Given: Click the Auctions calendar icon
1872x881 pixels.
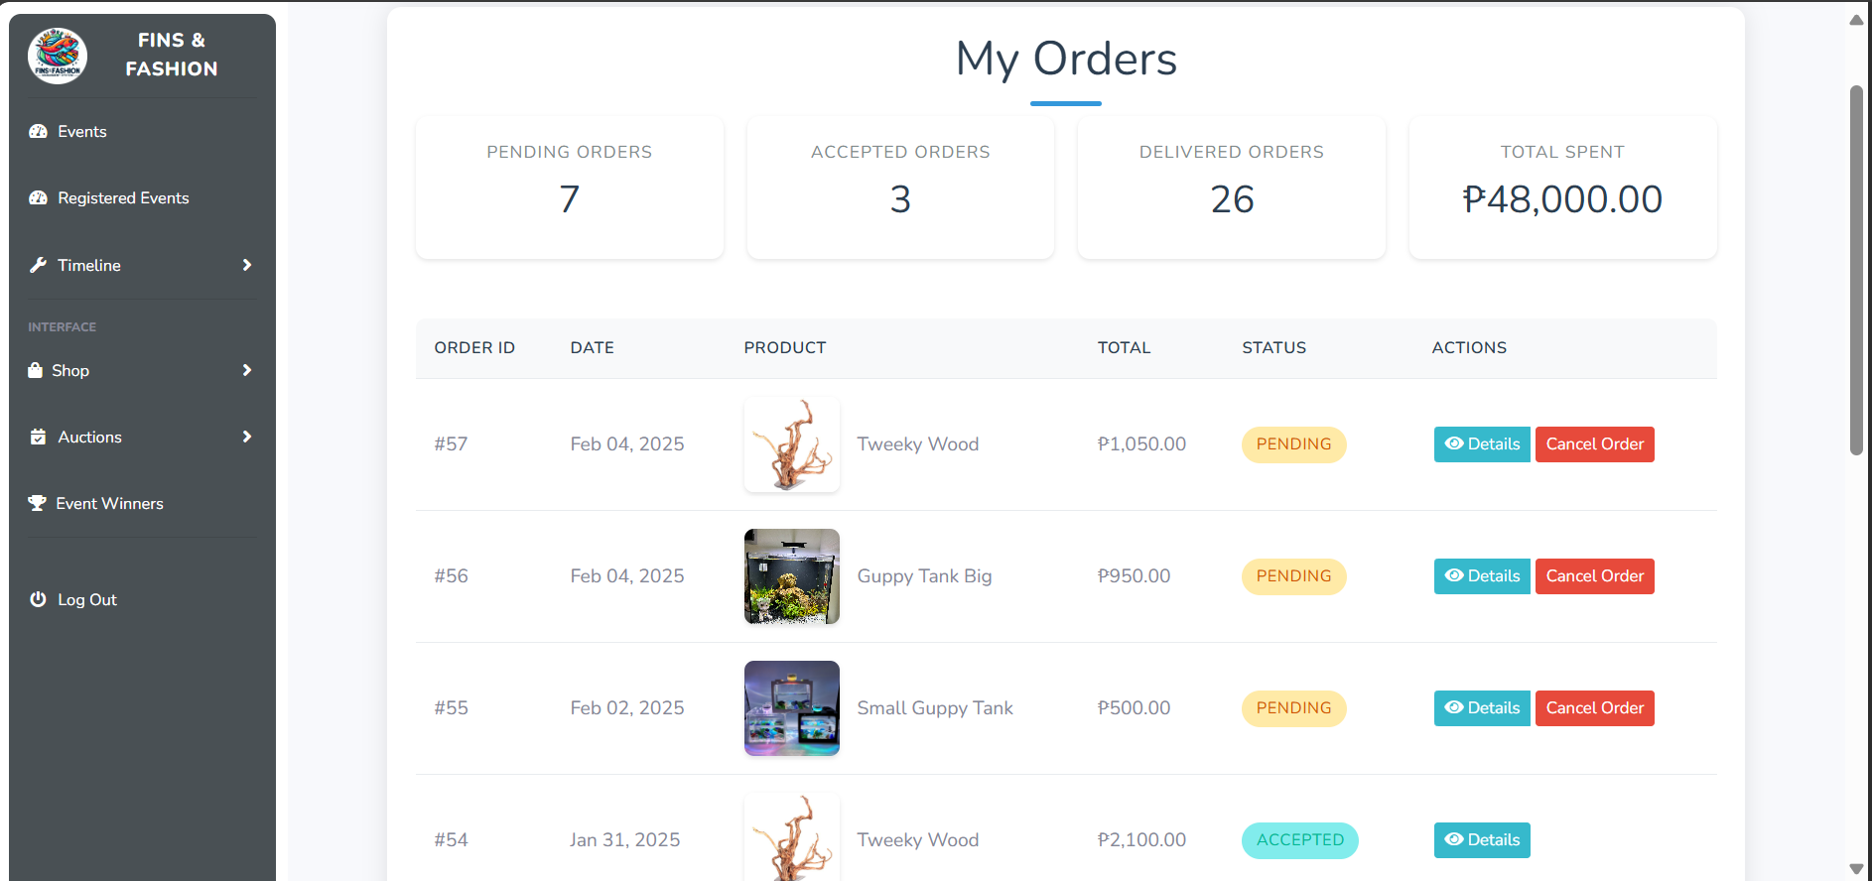Looking at the screenshot, I should [38, 437].
